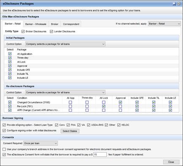Uncheck Include LE for Re-Lock row
Screen dimensions: 183x166
(170, 106)
